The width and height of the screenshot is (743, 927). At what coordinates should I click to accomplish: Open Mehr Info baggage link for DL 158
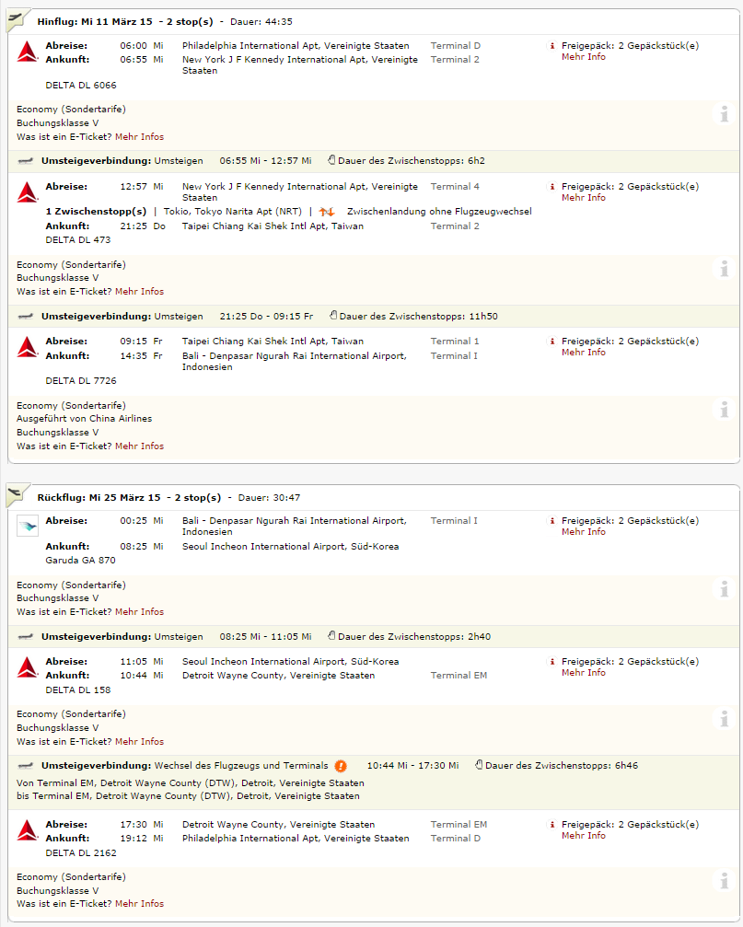click(x=584, y=673)
